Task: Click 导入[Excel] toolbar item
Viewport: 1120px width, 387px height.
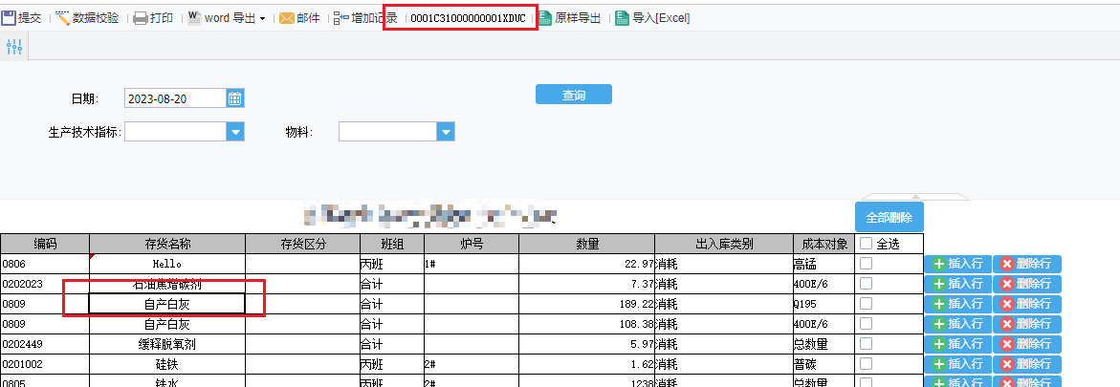Action: pos(652,18)
